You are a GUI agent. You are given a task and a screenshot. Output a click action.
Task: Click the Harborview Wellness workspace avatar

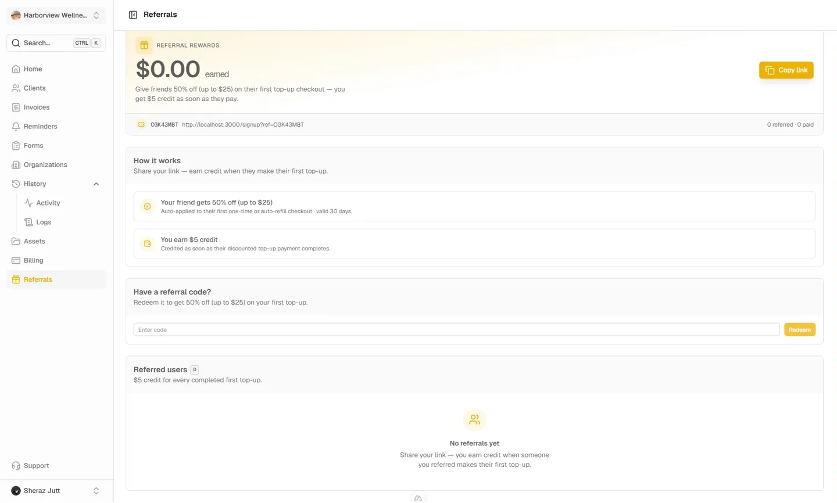[x=16, y=15]
